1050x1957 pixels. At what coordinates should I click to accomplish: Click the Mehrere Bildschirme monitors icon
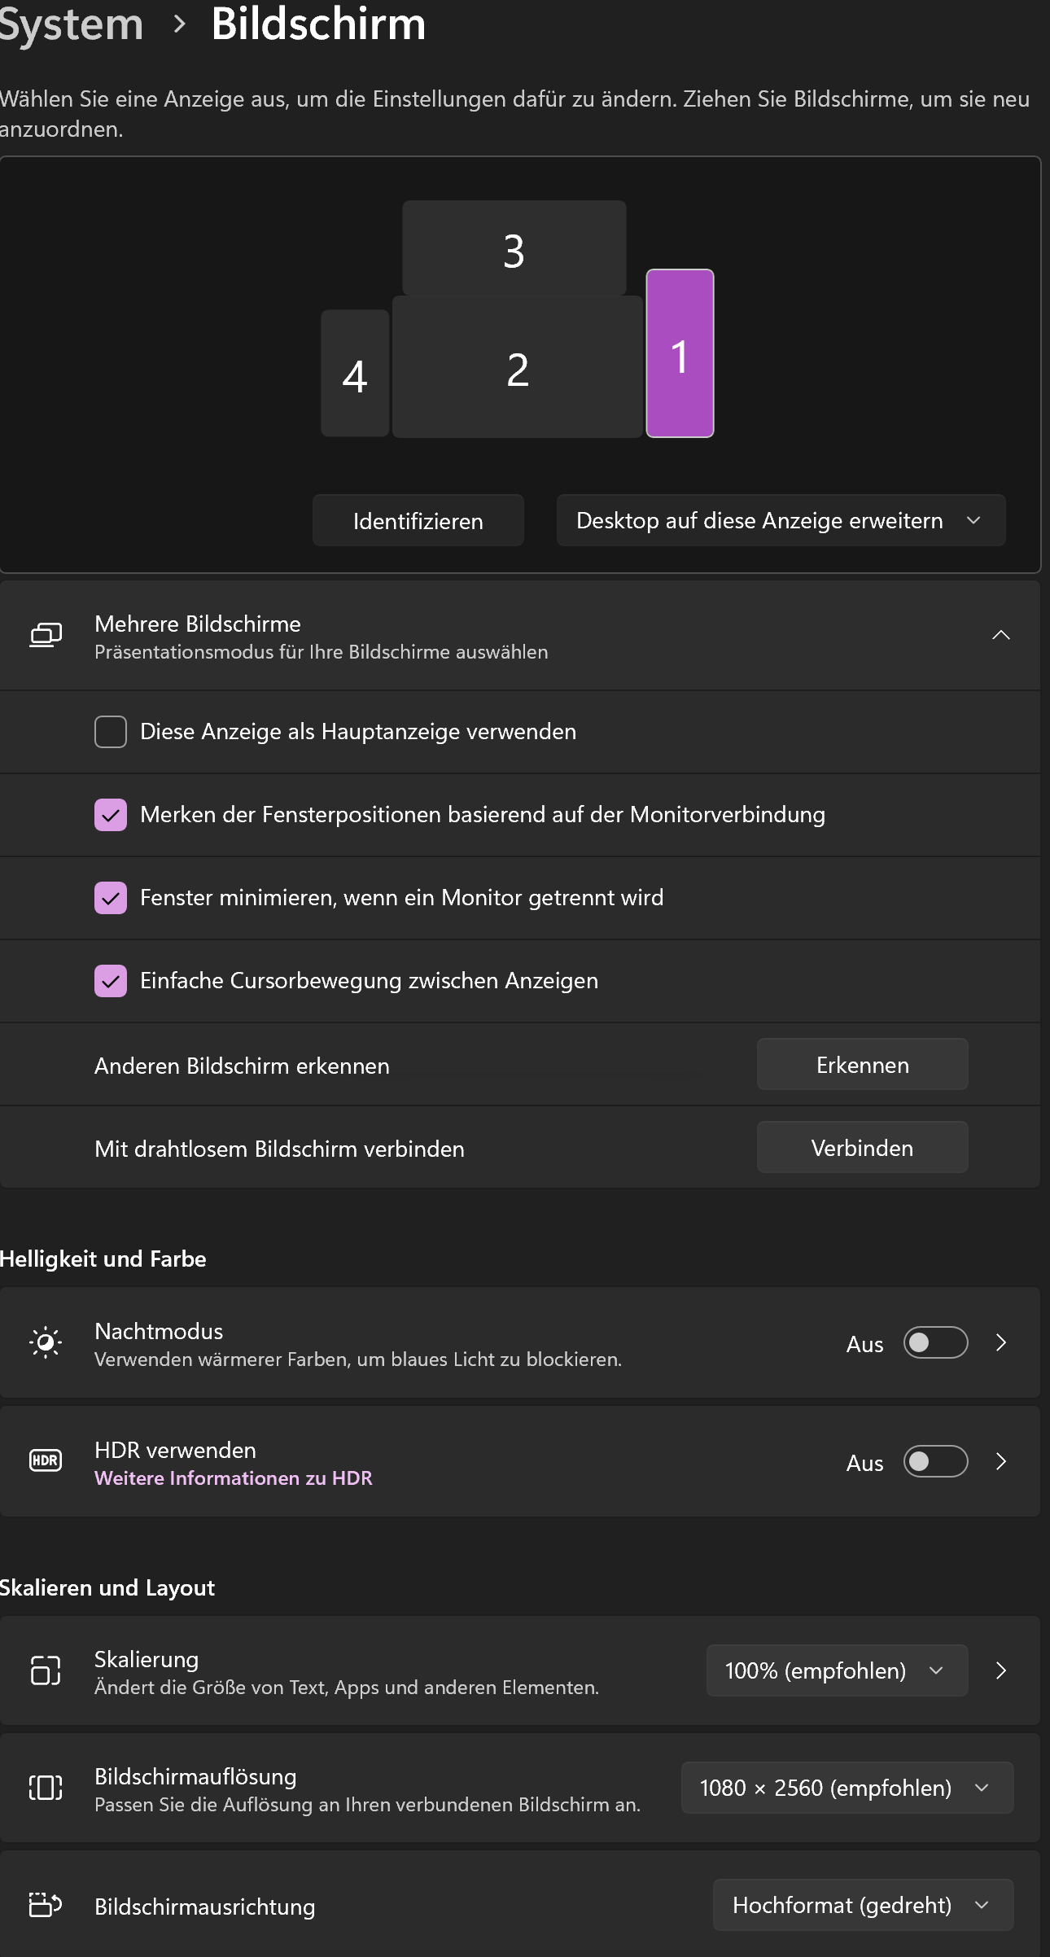pyautogui.click(x=46, y=635)
